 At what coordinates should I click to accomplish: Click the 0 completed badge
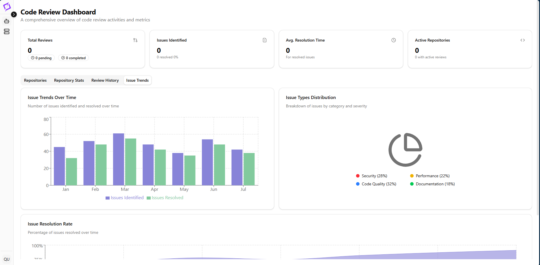(73, 58)
